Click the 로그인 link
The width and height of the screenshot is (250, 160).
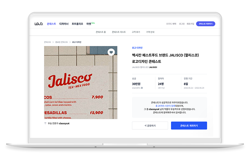coord(182,24)
